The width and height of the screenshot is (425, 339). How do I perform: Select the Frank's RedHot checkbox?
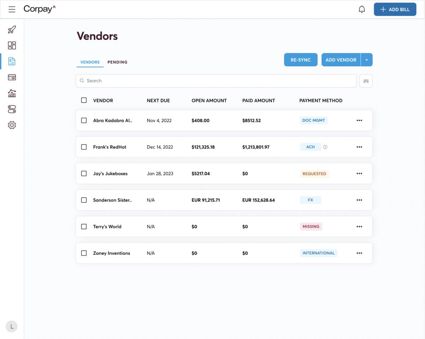click(84, 147)
